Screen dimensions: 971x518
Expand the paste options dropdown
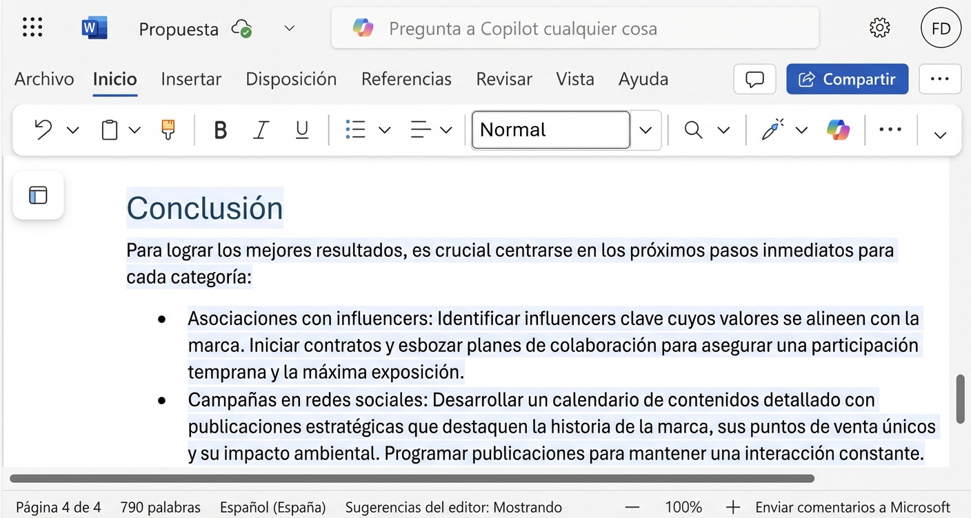(x=134, y=129)
